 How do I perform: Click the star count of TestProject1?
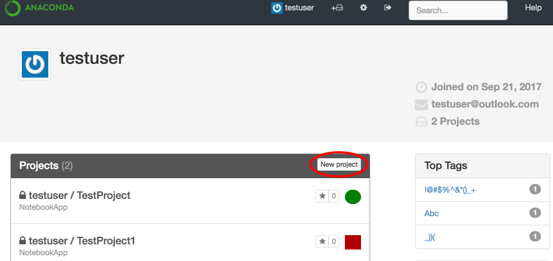click(333, 241)
